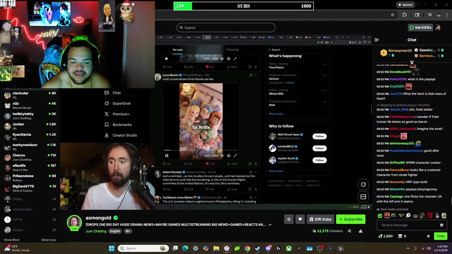Open Premium+ in the X sidebar

117,114
